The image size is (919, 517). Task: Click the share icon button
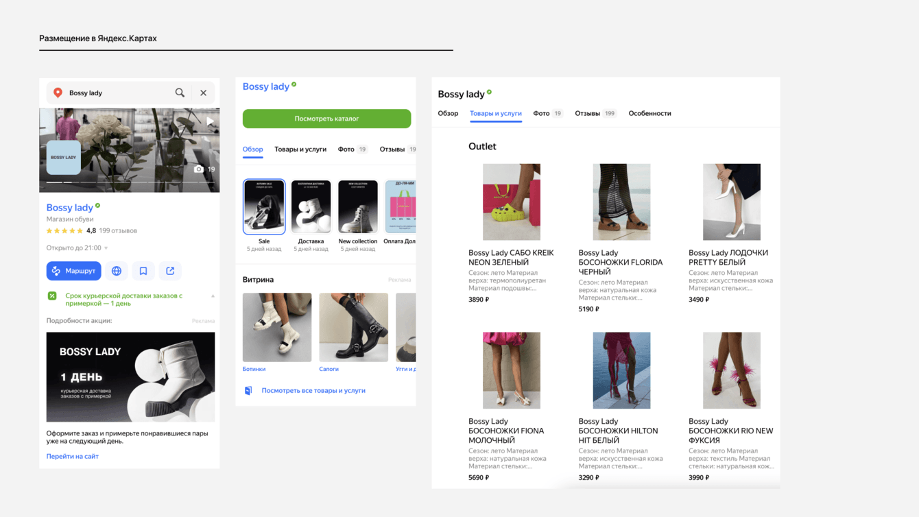(x=170, y=271)
